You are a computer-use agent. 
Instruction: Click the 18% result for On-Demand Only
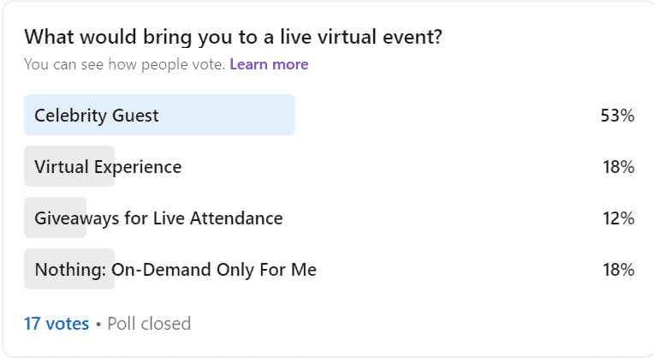(619, 270)
